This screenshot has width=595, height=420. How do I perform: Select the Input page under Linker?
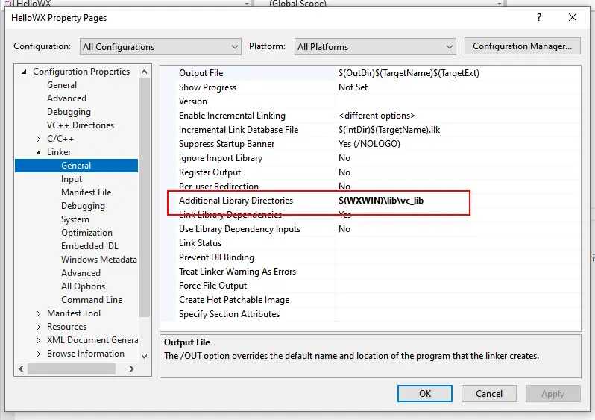[x=72, y=179]
